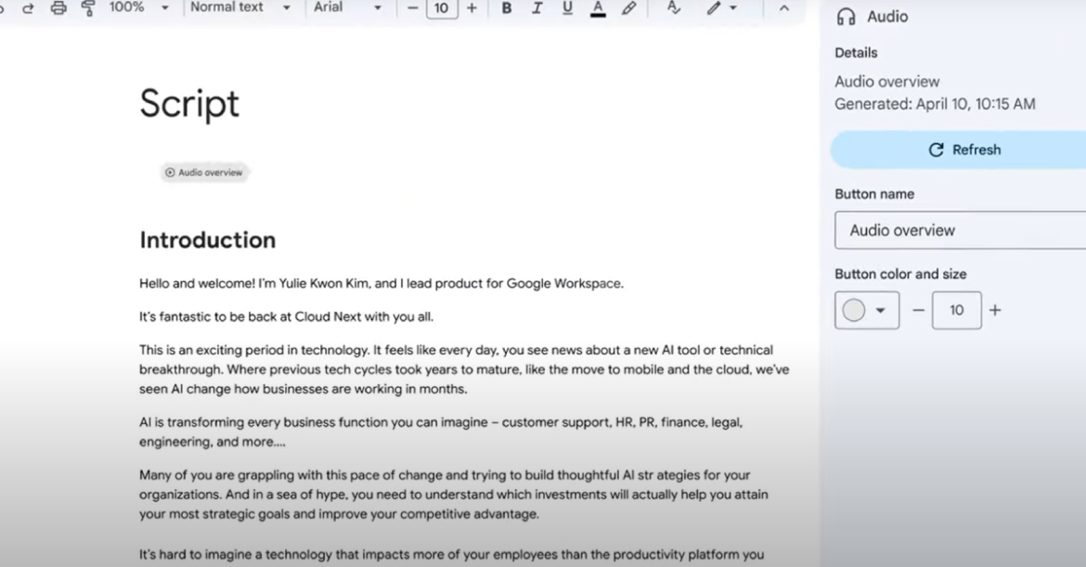This screenshot has height=567, width=1086.
Task: Open the Arial font dropdown
Action: [x=348, y=7]
